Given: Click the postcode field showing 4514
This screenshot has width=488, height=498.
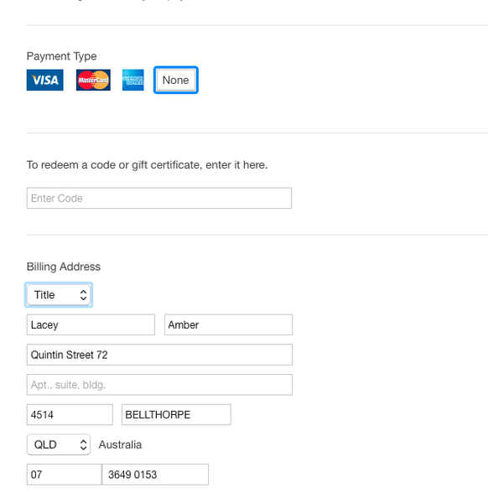Looking at the screenshot, I should [70, 414].
